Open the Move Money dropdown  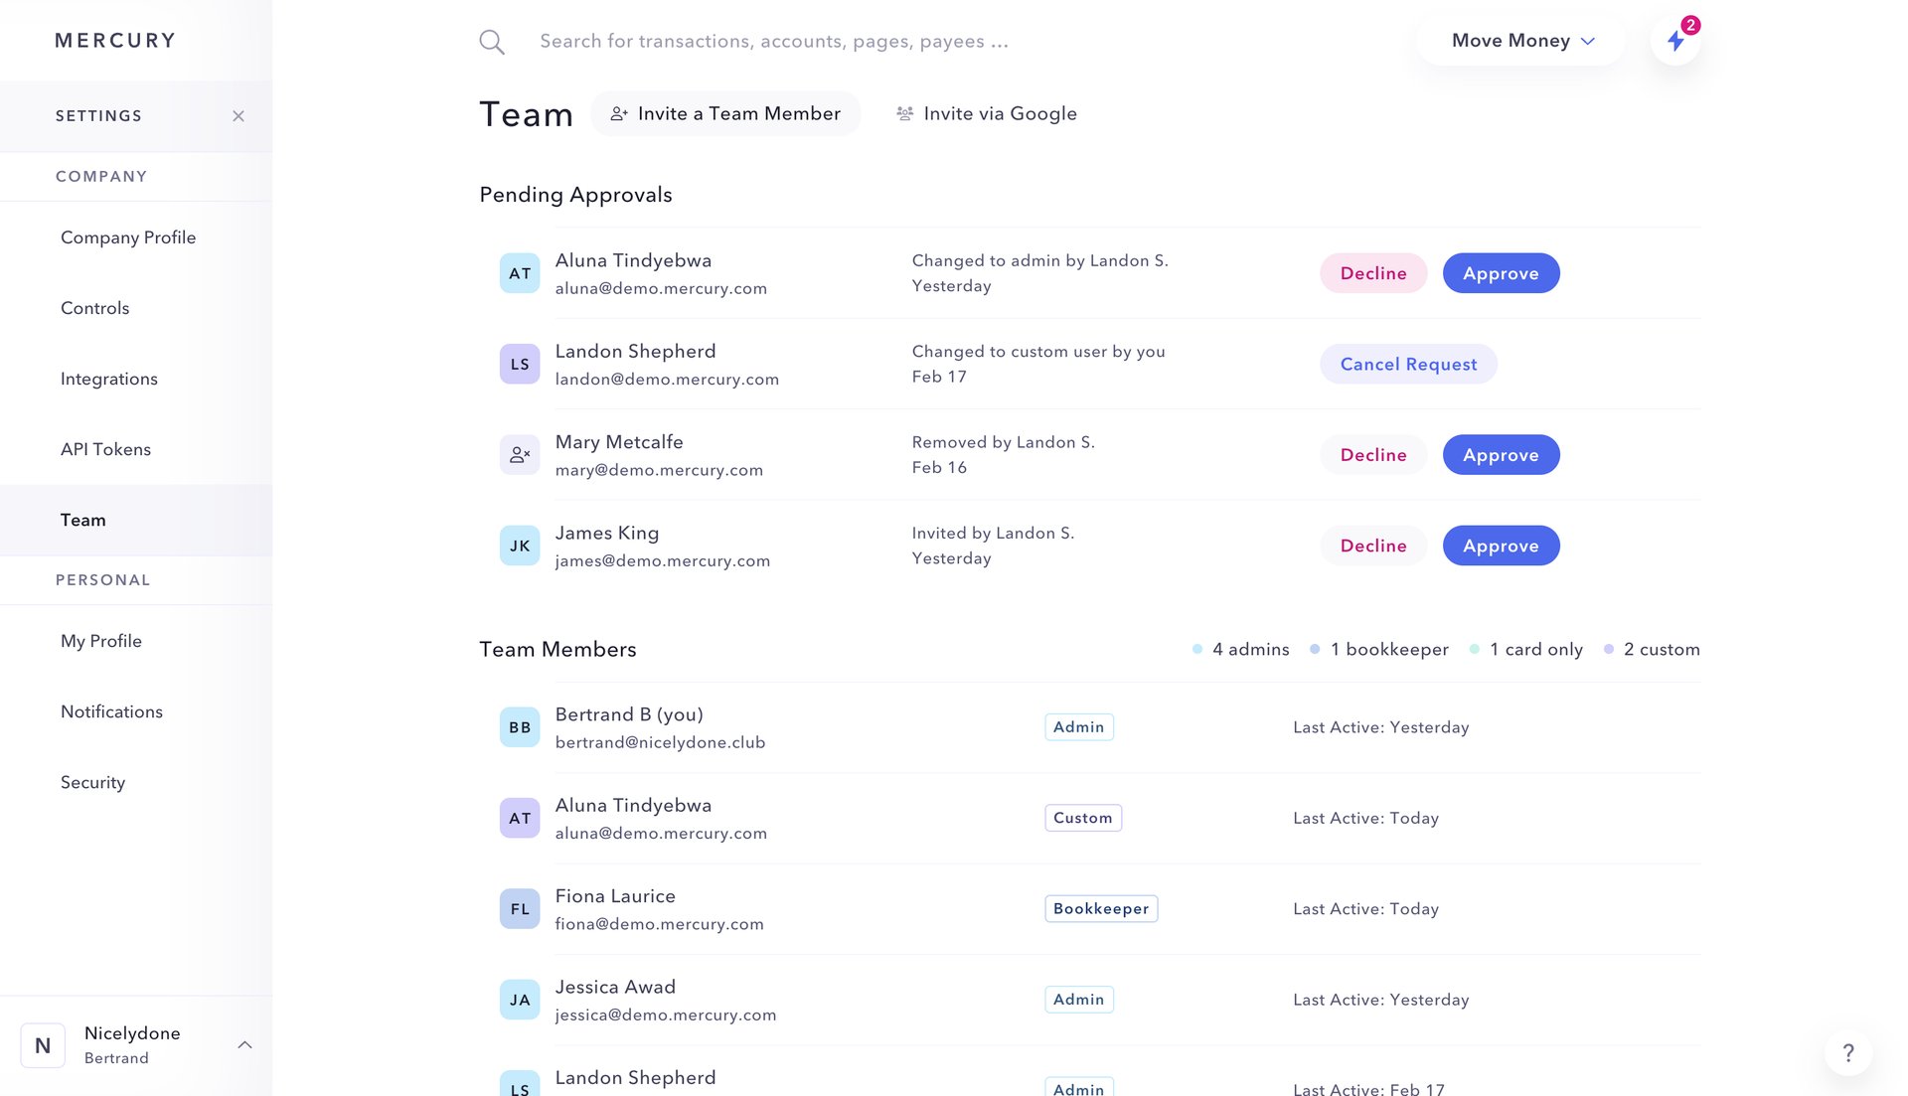(1519, 40)
